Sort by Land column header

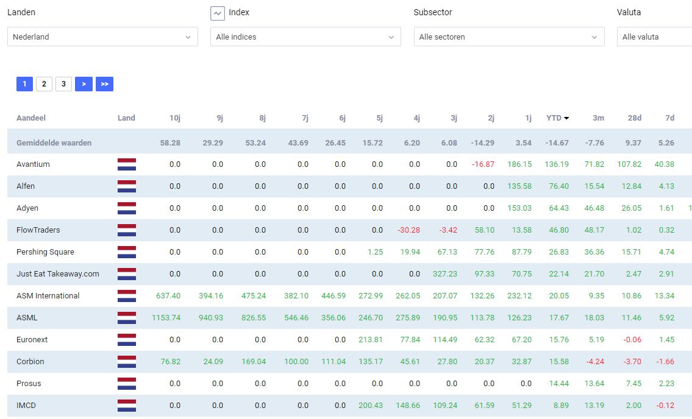click(126, 118)
